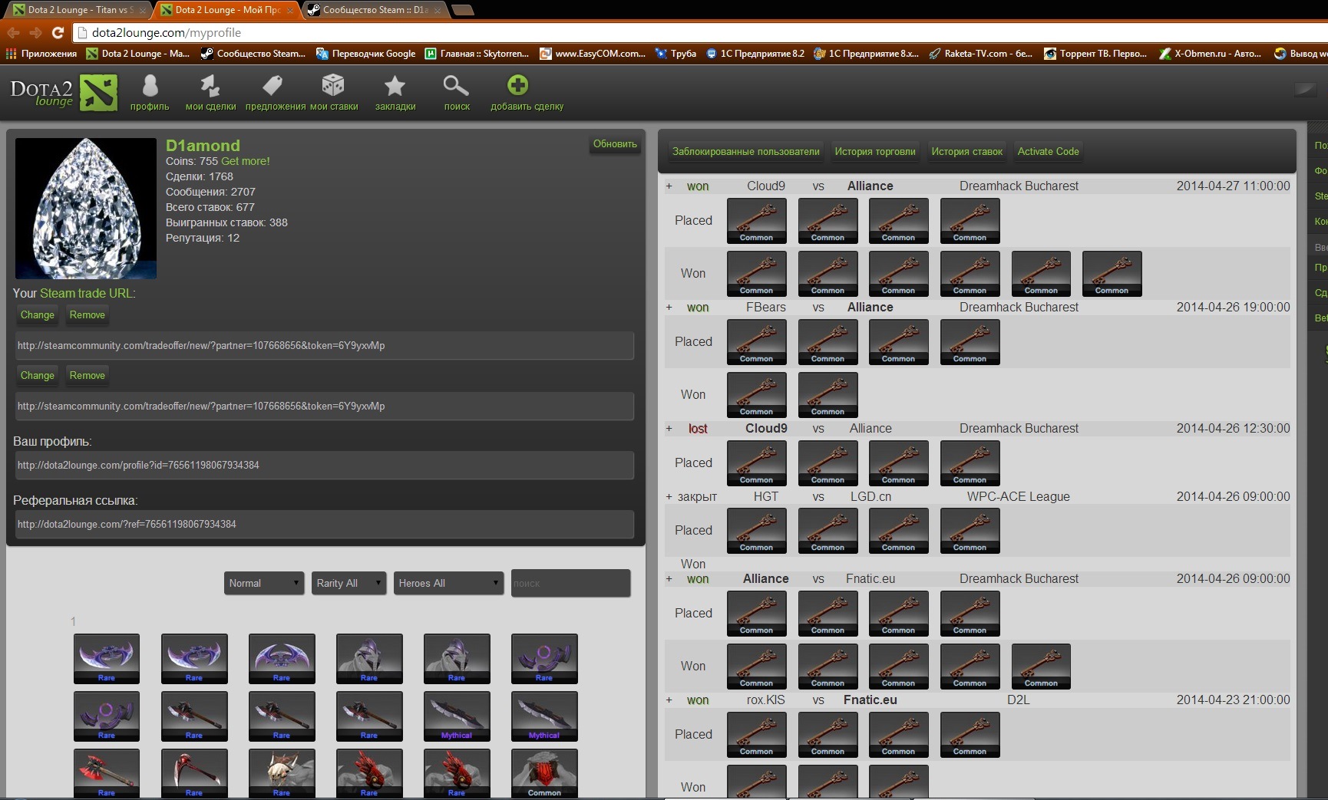
Task: Expand the lost Cloud9 vs Alliance bet
Action: pyautogui.click(x=669, y=429)
